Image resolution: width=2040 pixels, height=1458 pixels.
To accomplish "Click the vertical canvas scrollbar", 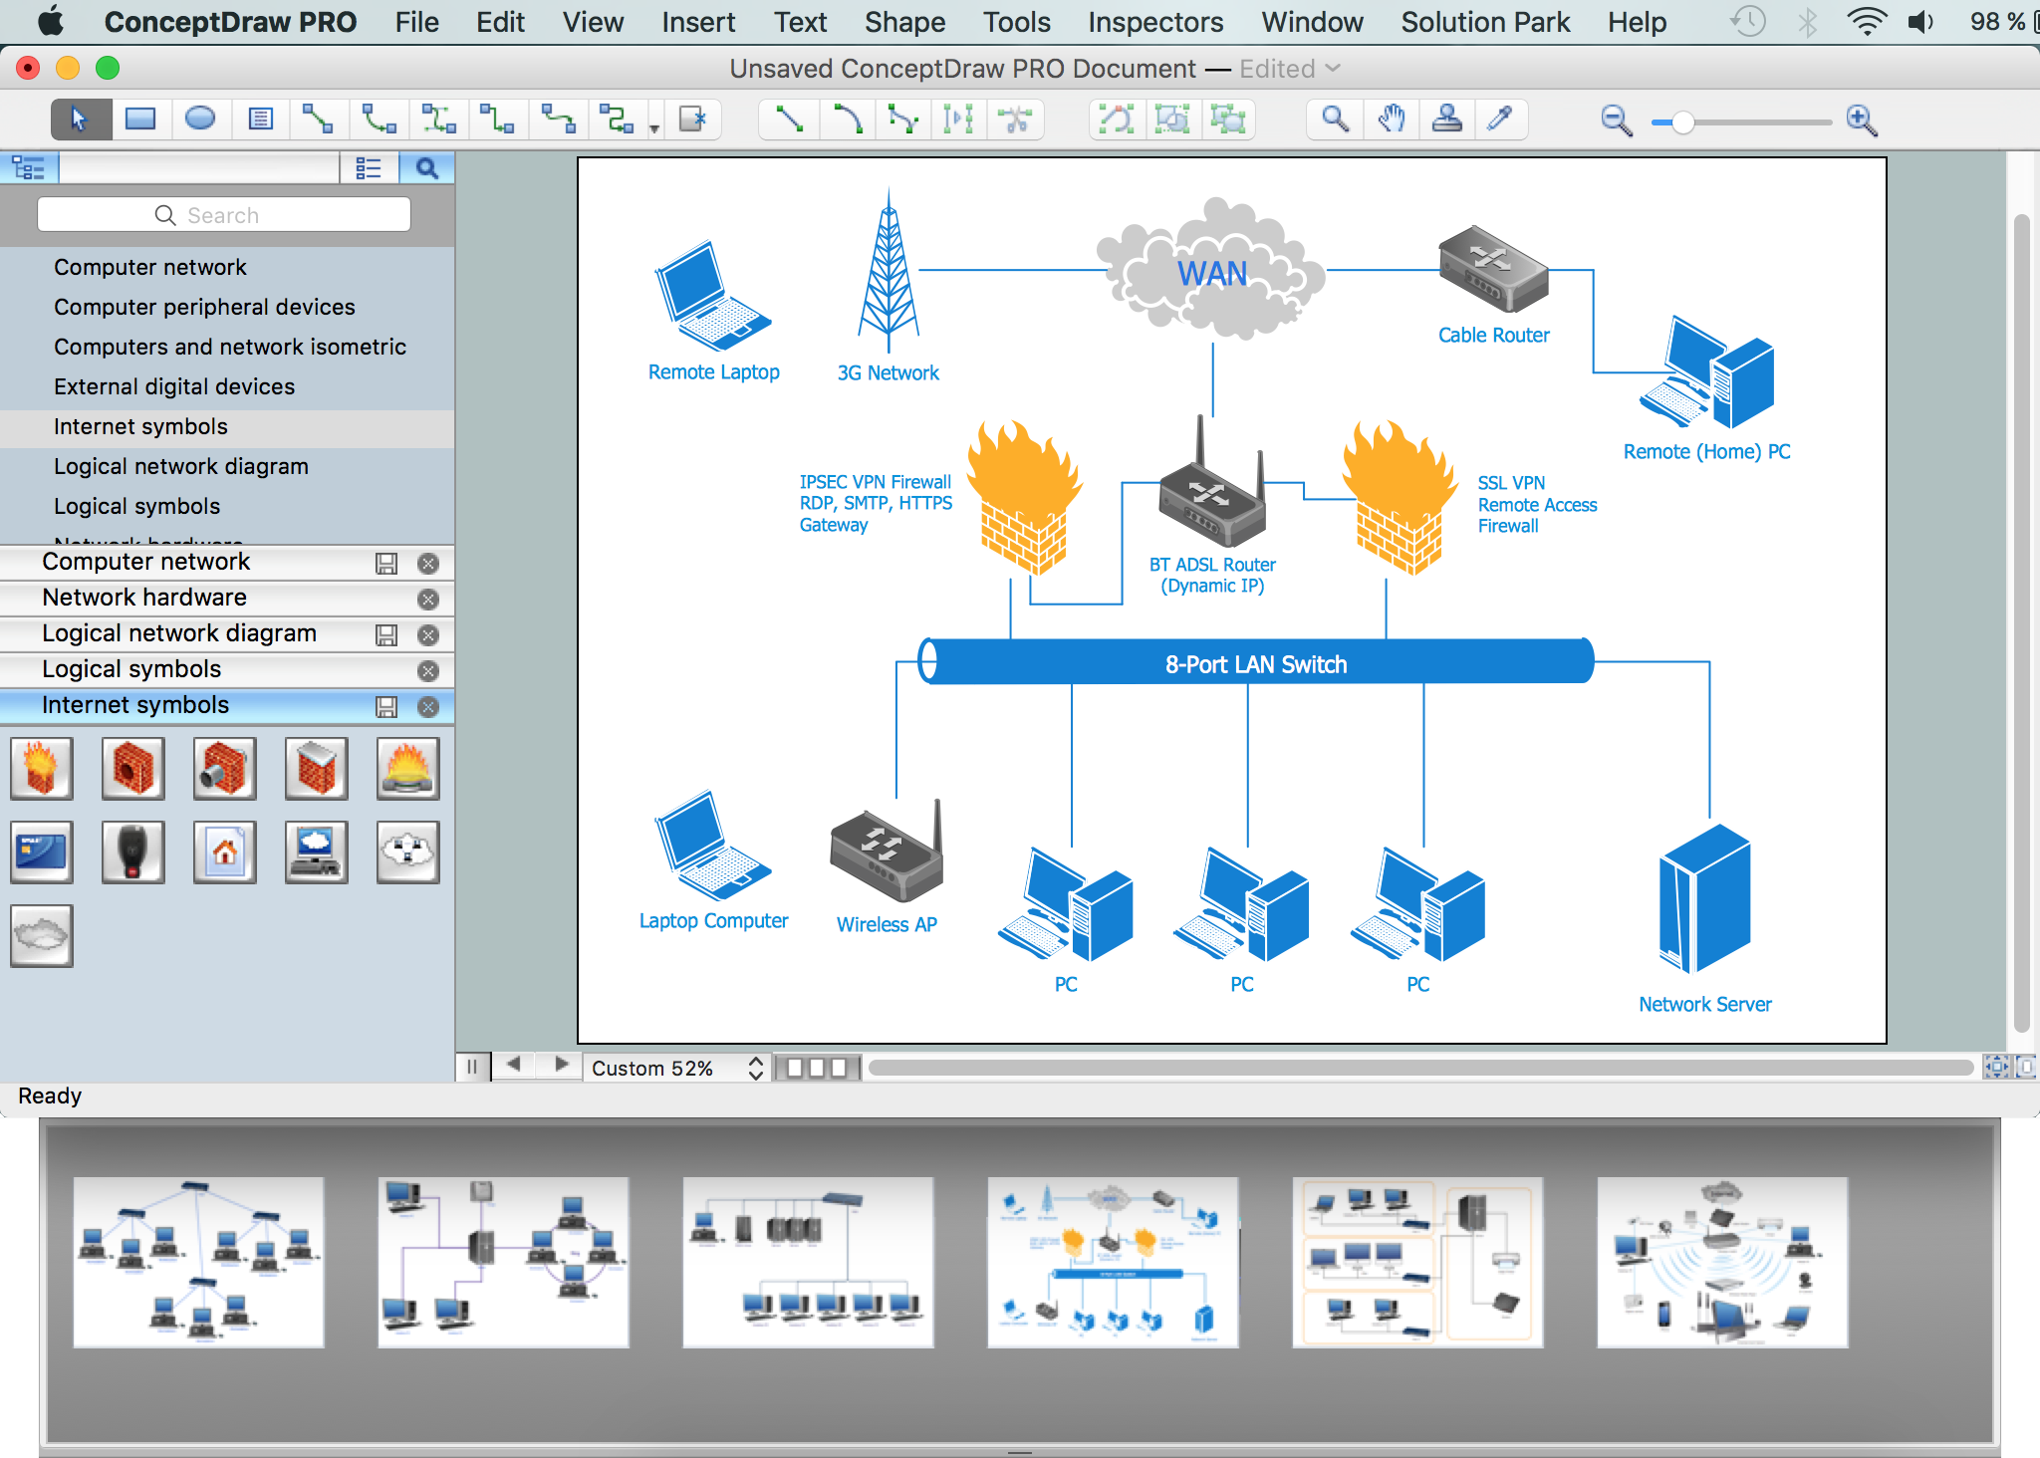I will pos(2021,622).
